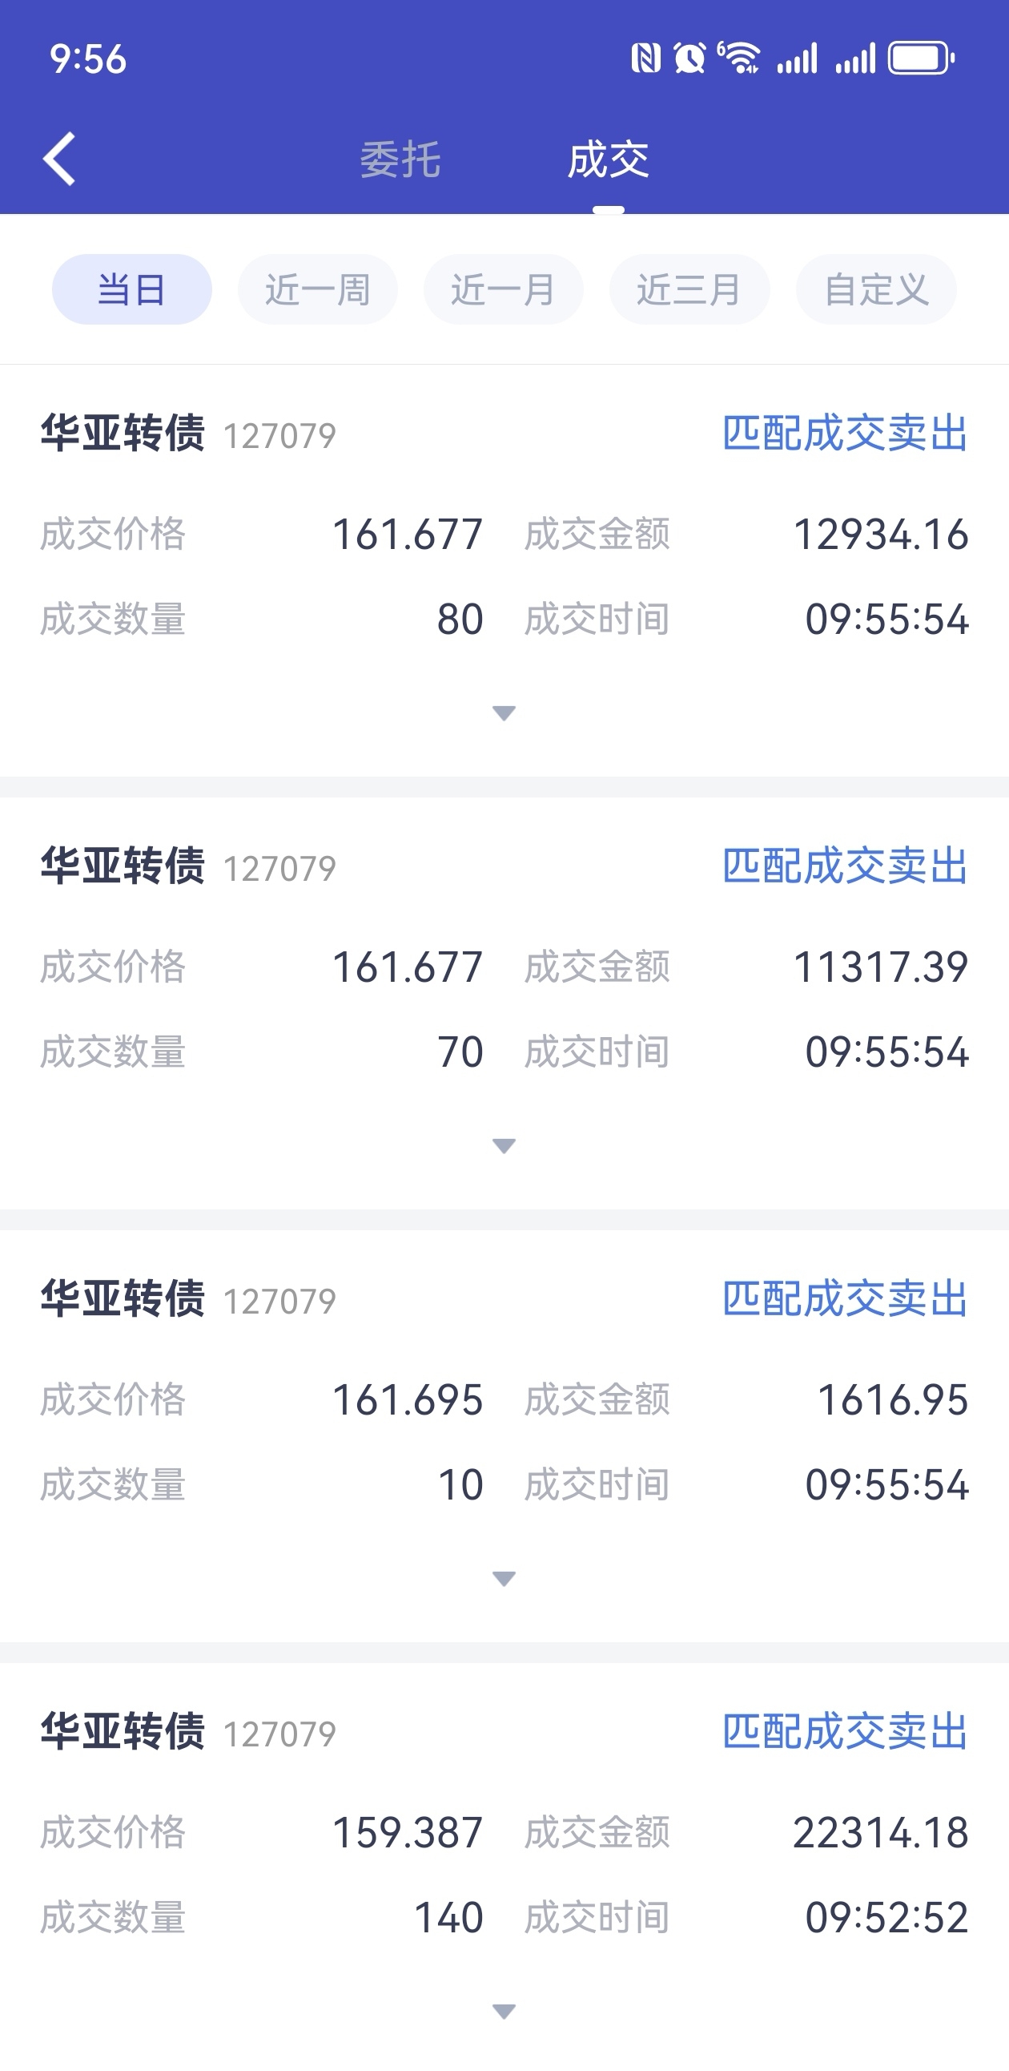Tap the 9:56 clock in status bar
The height and width of the screenshot is (2071, 1009).
pos(88,59)
